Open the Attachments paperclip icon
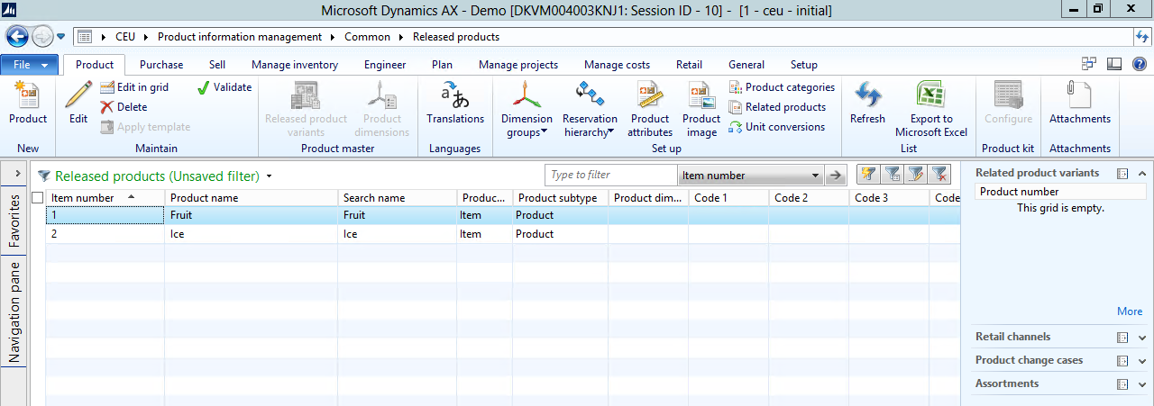The height and width of the screenshot is (406, 1154). click(x=1079, y=104)
